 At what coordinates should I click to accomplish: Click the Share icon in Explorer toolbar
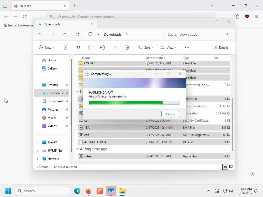click(x=115, y=47)
